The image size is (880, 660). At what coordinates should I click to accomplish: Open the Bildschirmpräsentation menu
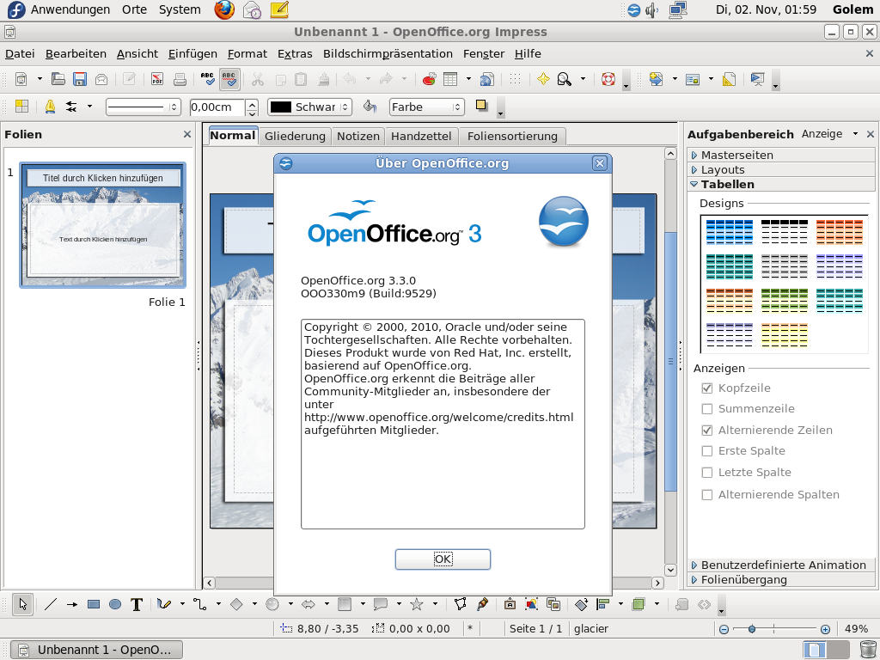pos(388,53)
